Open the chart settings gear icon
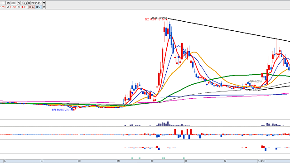Image resolution: width=290 pixels, height=163 pixels. click(x=29, y=3)
